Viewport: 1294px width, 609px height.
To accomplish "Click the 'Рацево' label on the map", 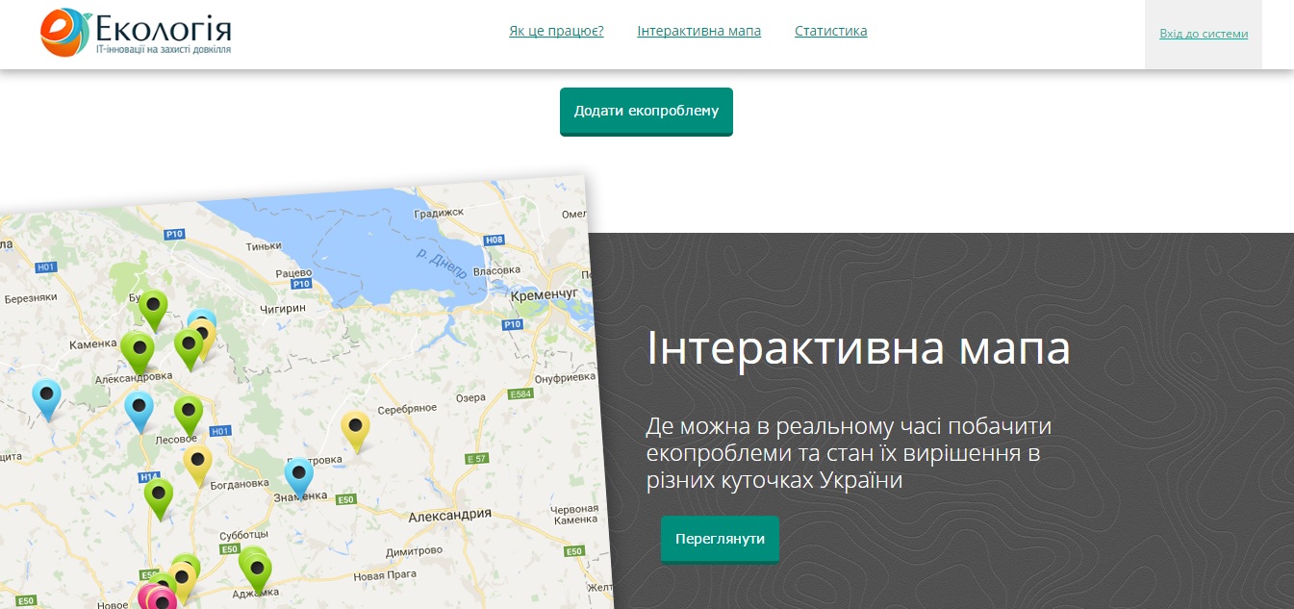I will point(294,273).
